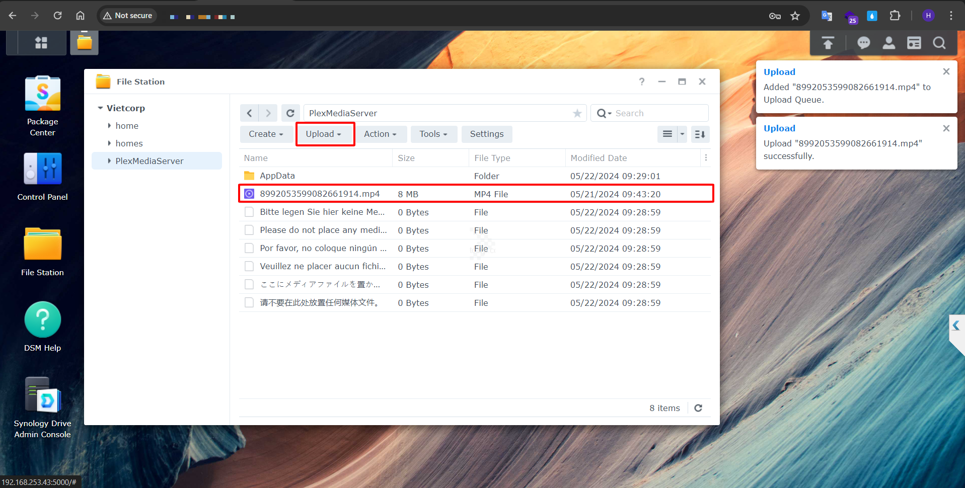This screenshot has height=488, width=965.
Task: Open the widgets panel icon
Action: (x=914, y=43)
